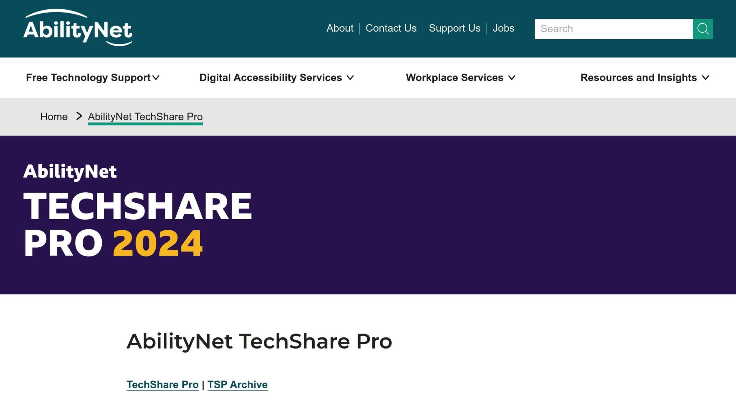Open the About link

tap(340, 28)
